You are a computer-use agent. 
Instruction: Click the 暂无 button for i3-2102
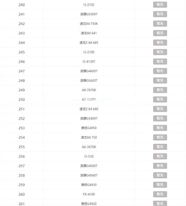pyautogui.click(x=160, y=5)
